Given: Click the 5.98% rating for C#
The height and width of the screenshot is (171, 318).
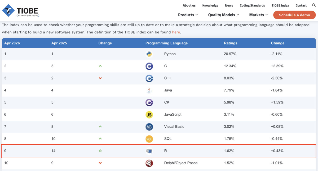Looking at the screenshot, I should coord(229,102).
